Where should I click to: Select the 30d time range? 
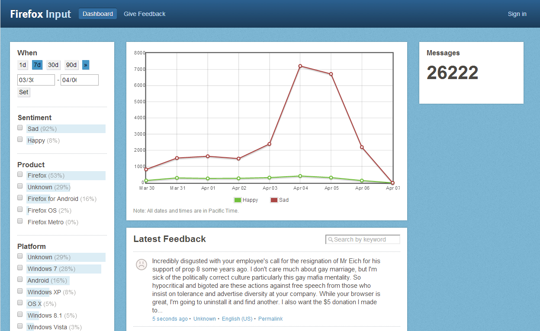pyautogui.click(x=53, y=65)
